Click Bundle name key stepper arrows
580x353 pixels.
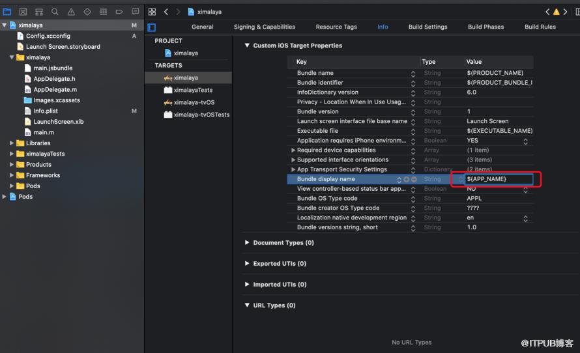(413, 74)
